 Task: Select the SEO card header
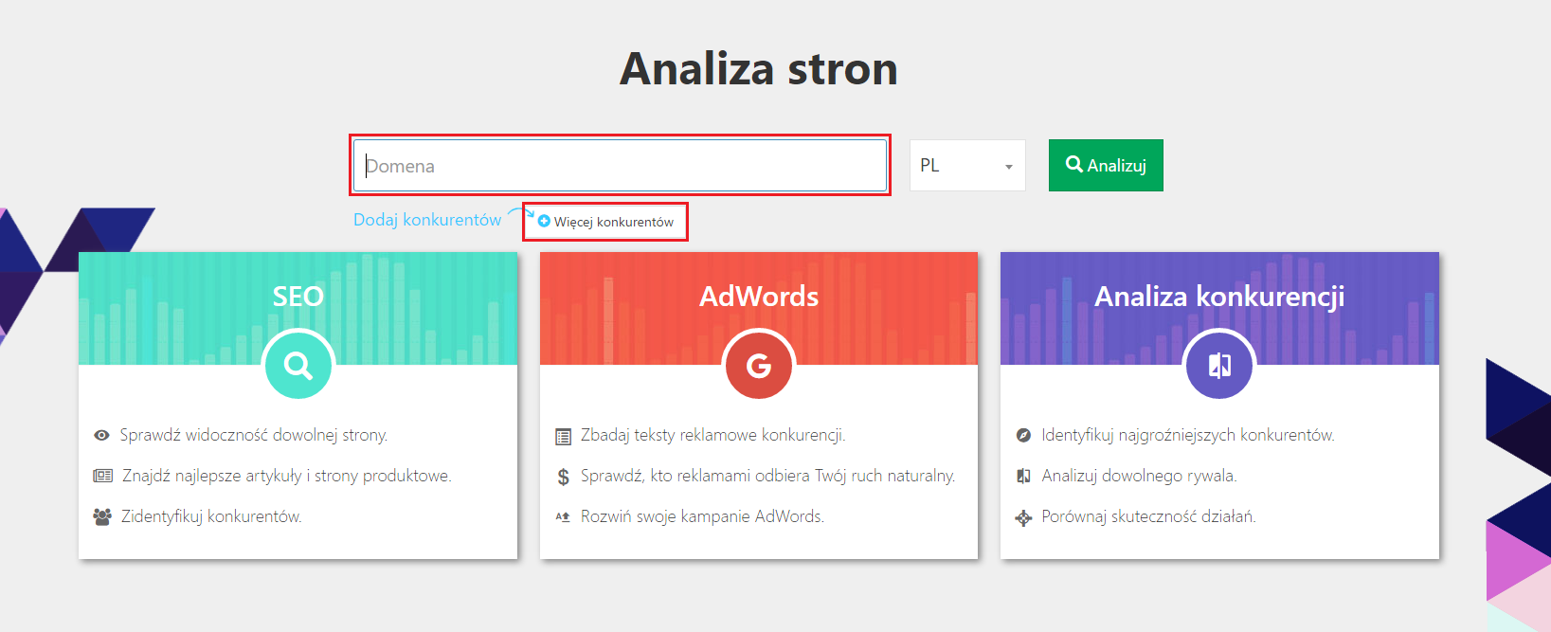[298, 296]
